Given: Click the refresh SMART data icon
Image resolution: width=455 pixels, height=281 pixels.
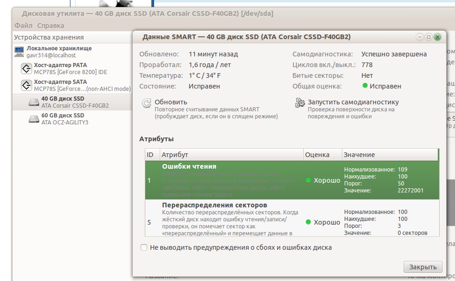Looking at the screenshot, I should pos(147,103).
